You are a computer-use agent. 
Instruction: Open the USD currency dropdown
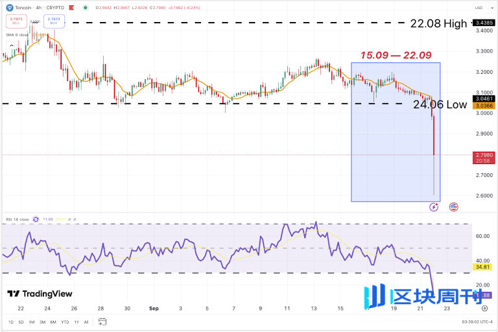coord(482,8)
